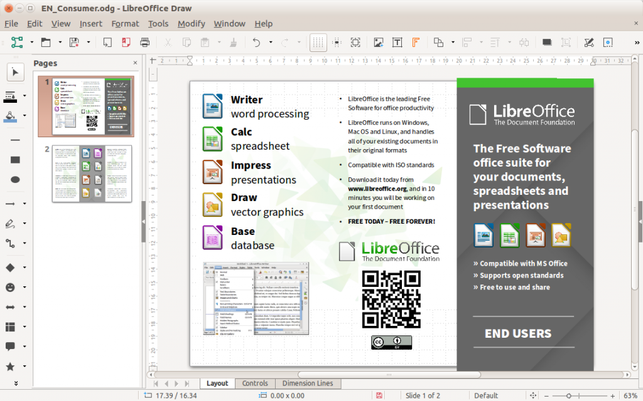
Task: Toggle the Shadow effect button
Action: click(547, 42)
